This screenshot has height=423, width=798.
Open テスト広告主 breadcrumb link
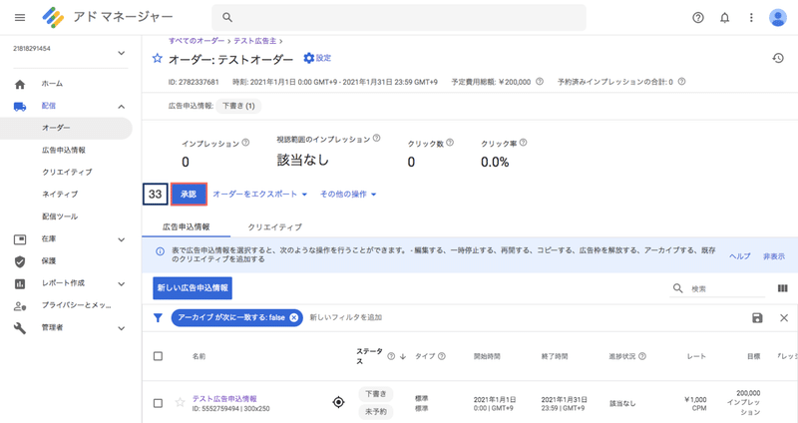pyautogui.click(x=255, y=41)
